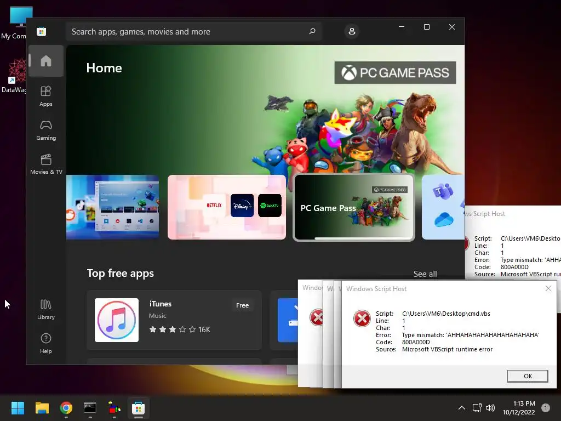Open Movies & TV section

pos(46,164)
